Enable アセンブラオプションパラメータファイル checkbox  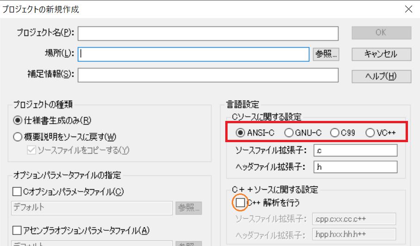(x=17, y=230)
